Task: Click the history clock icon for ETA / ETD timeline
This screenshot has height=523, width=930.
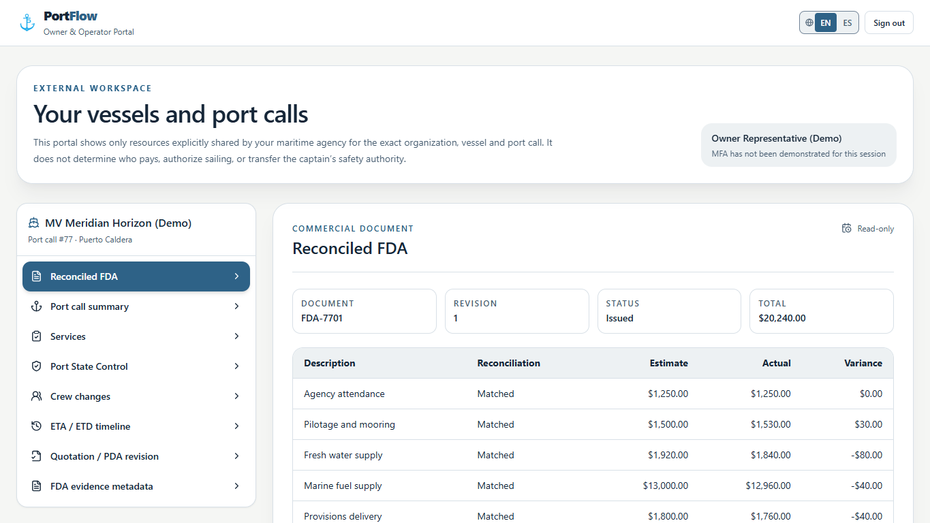Action: click(37, 426)
